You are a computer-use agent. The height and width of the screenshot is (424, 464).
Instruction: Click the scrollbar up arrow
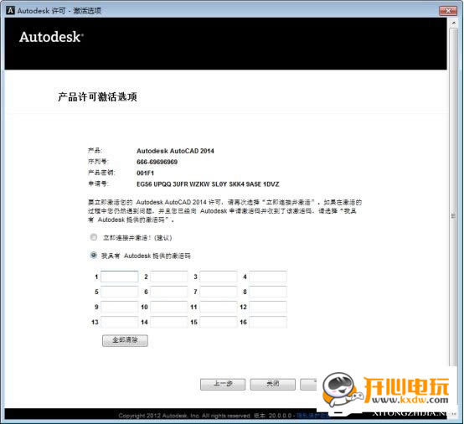(x=453, y=23)
